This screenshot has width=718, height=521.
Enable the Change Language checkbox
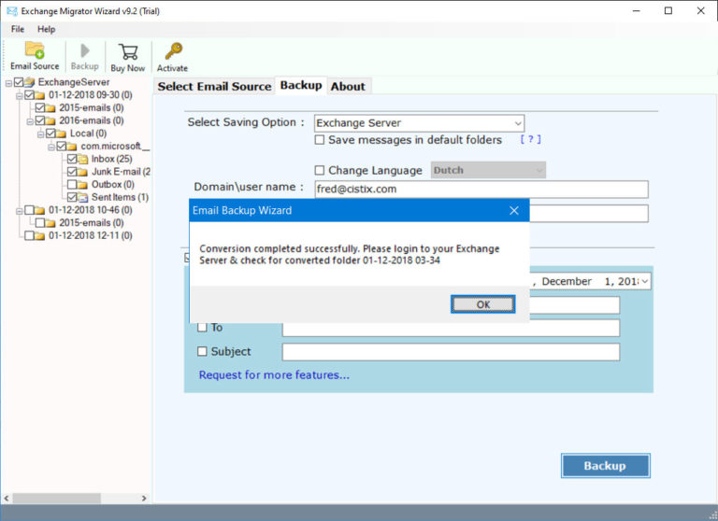(x=320, y=171)
